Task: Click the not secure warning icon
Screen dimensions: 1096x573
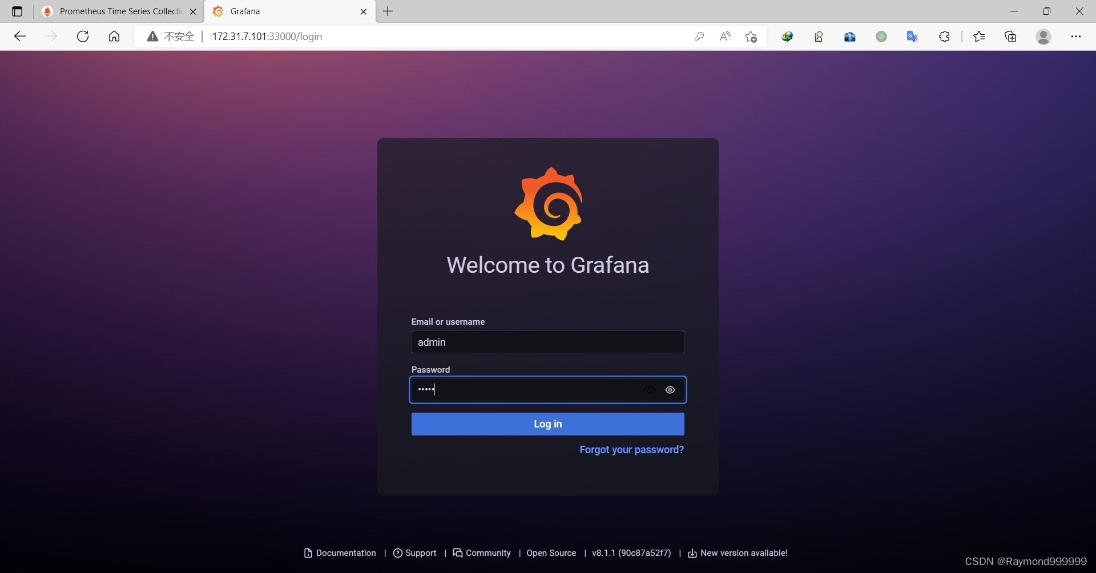Action: [152, 37]
